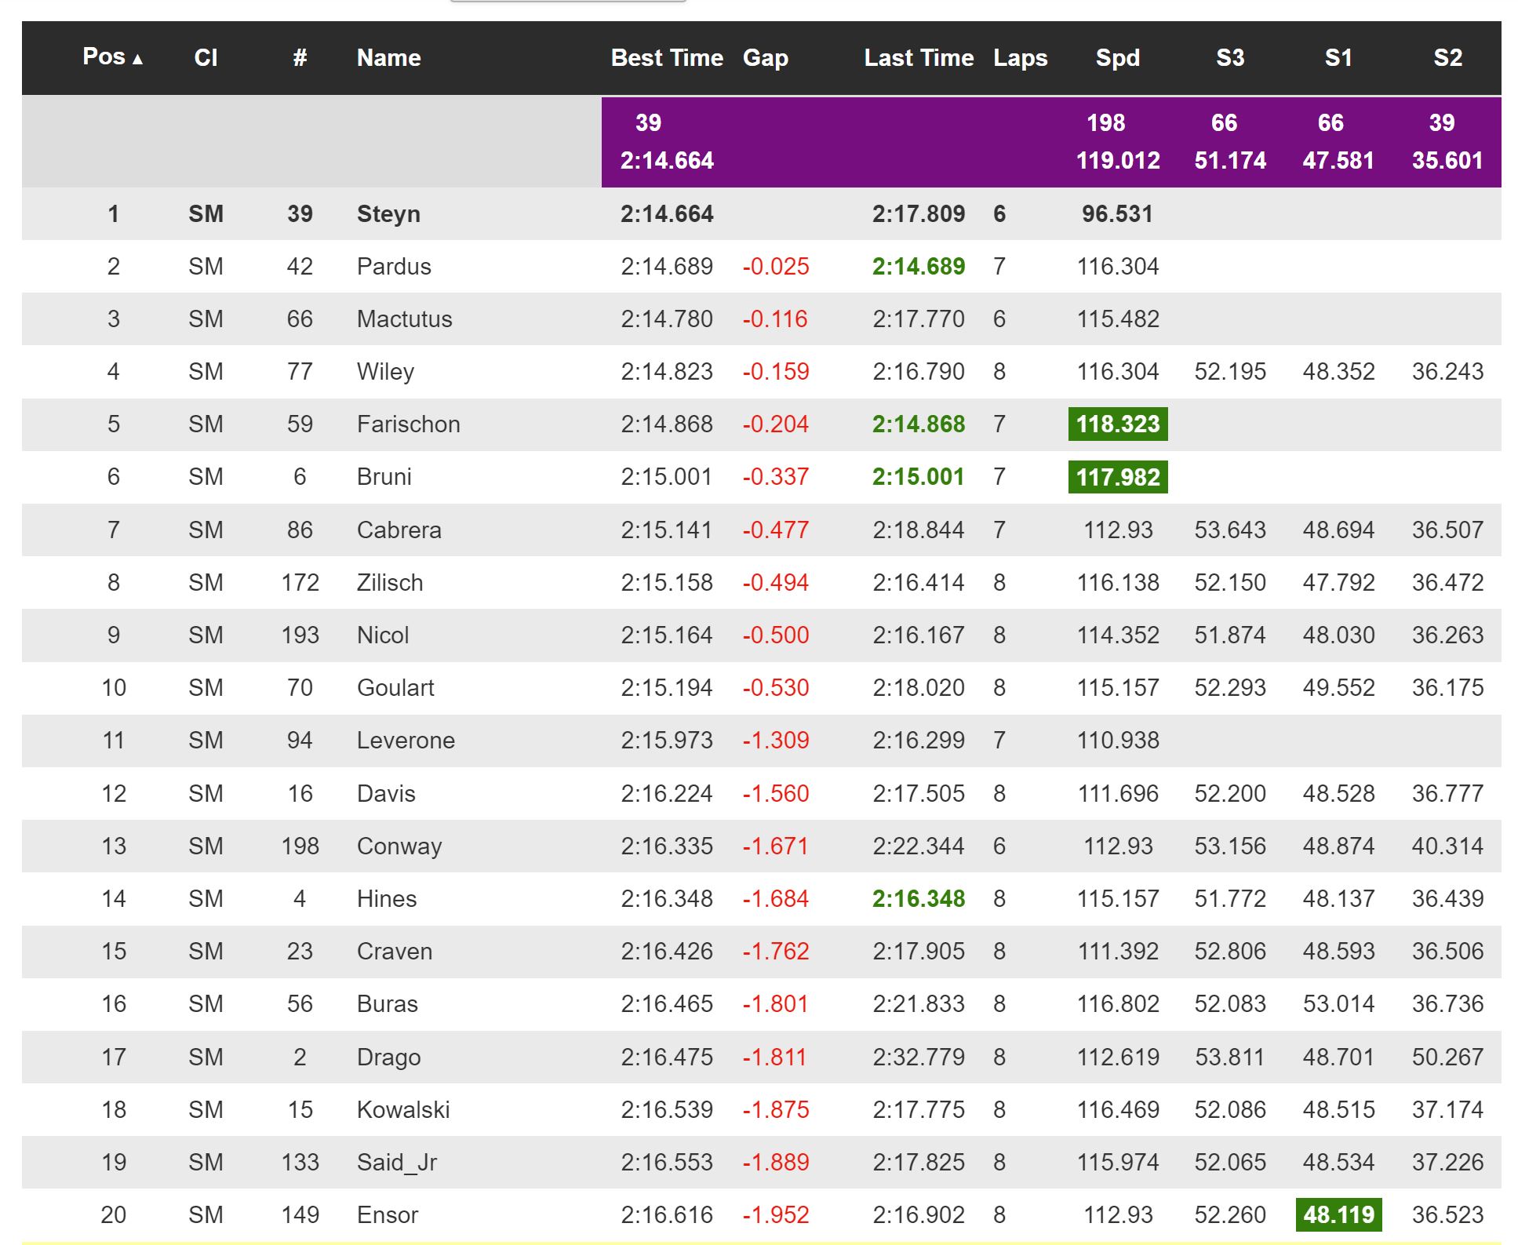Select driver name Ensor
1518x1245 pixels.
click(x=388, y=1215)
